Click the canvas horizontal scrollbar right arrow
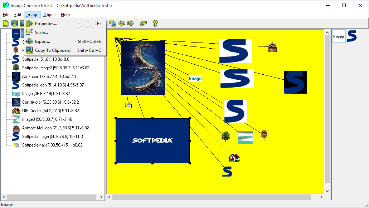Viewport: 369px width, 208px height. (x=321, y=197)
